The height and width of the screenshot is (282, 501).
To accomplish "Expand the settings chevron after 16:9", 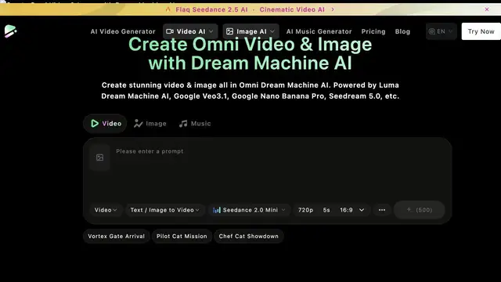I will pyautogui.click(x=362, y=210).
